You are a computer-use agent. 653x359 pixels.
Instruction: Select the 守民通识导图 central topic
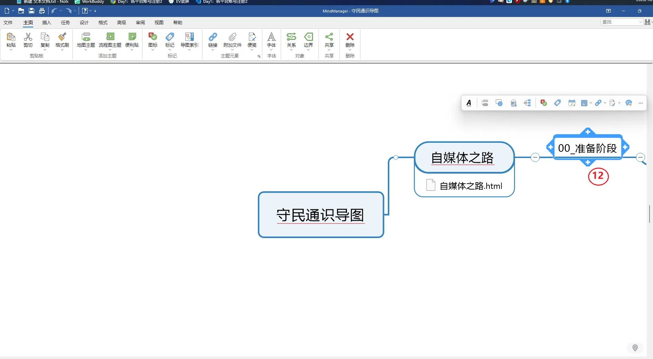tap(321, 215)
